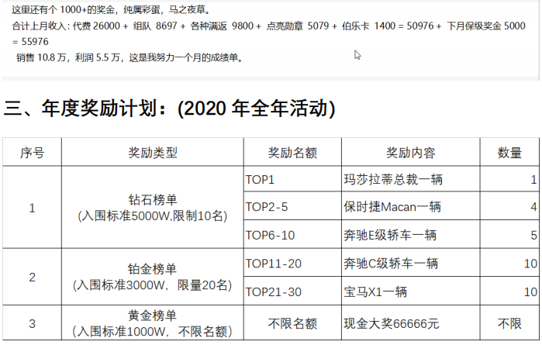This screenshot has height=345, width=542.
Task: Select the 奖励类型 column header
Action: (x=153, y=153)
